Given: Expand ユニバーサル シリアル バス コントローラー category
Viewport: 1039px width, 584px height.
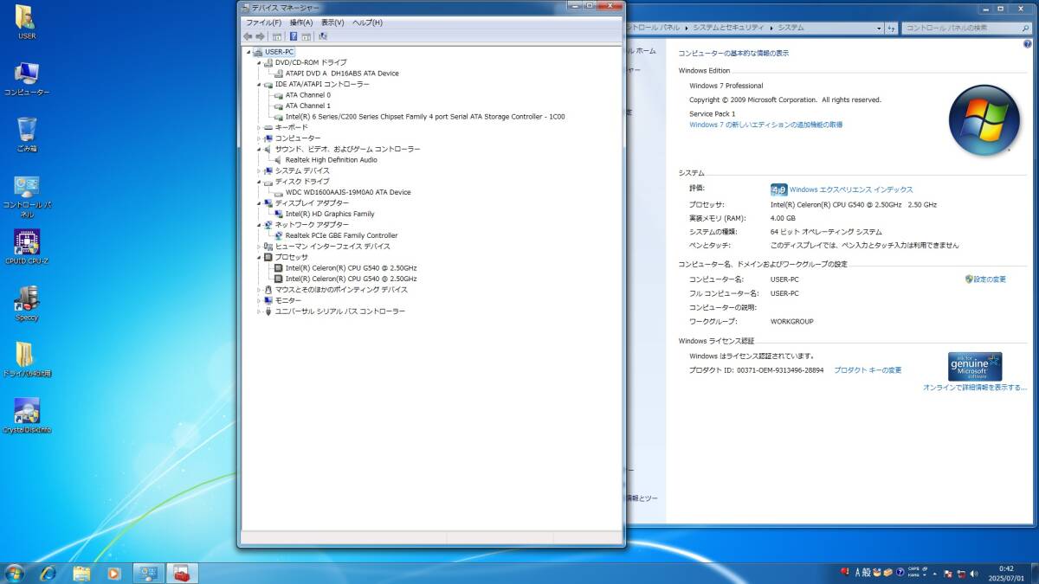Looking at the screenshot, I should pos(259,311).
